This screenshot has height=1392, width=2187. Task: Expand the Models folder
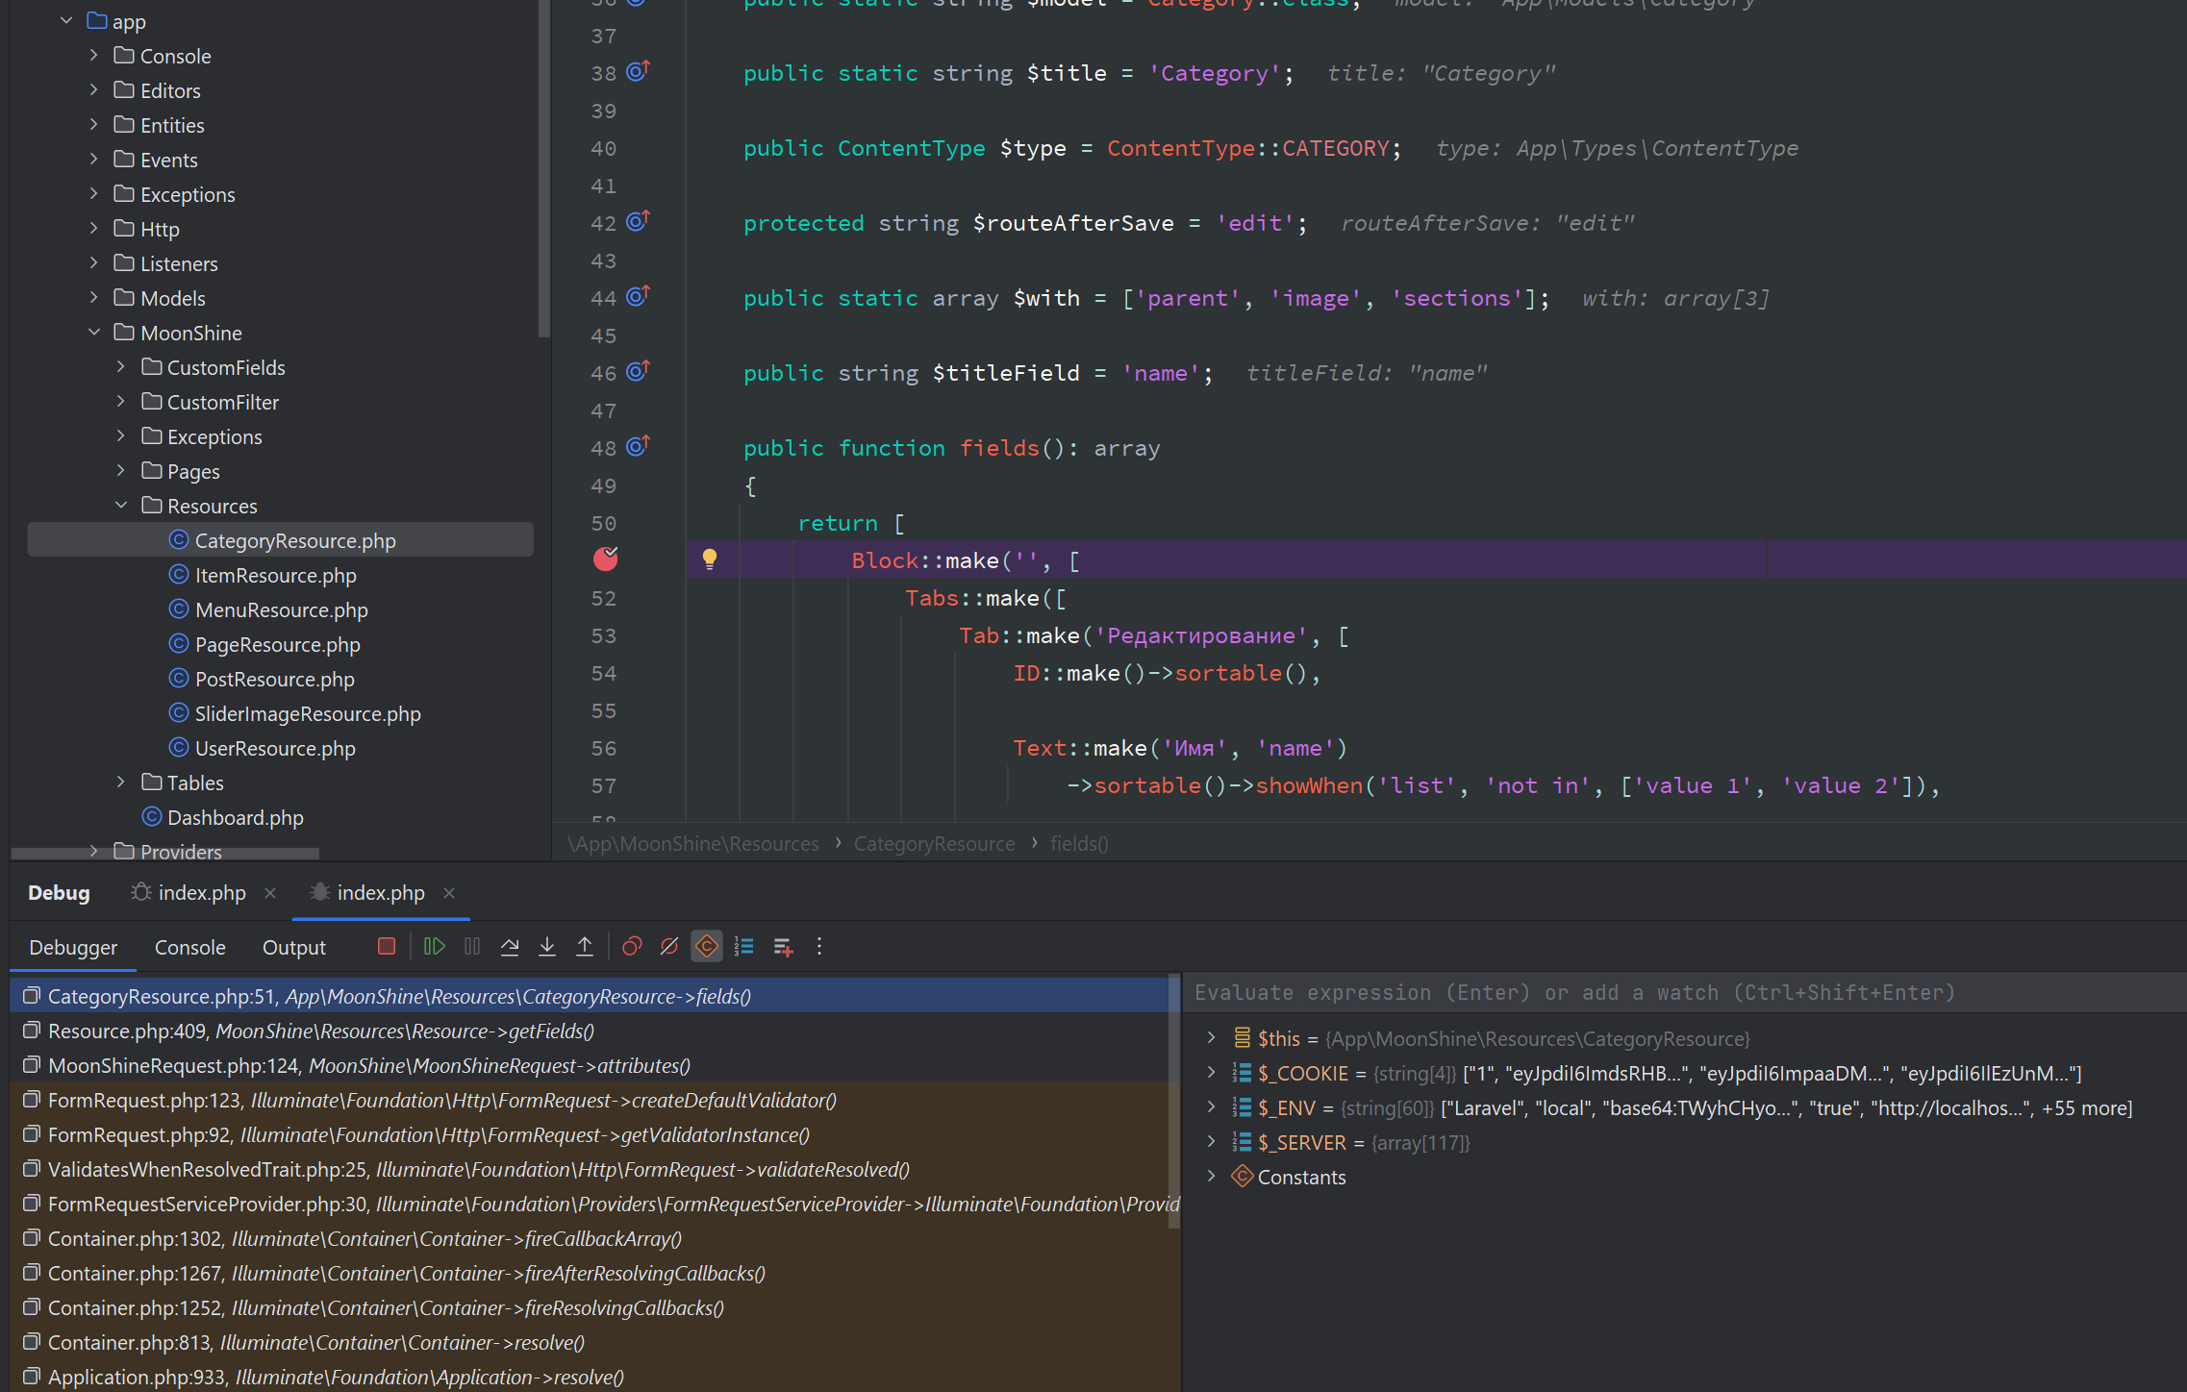[93, 297]
